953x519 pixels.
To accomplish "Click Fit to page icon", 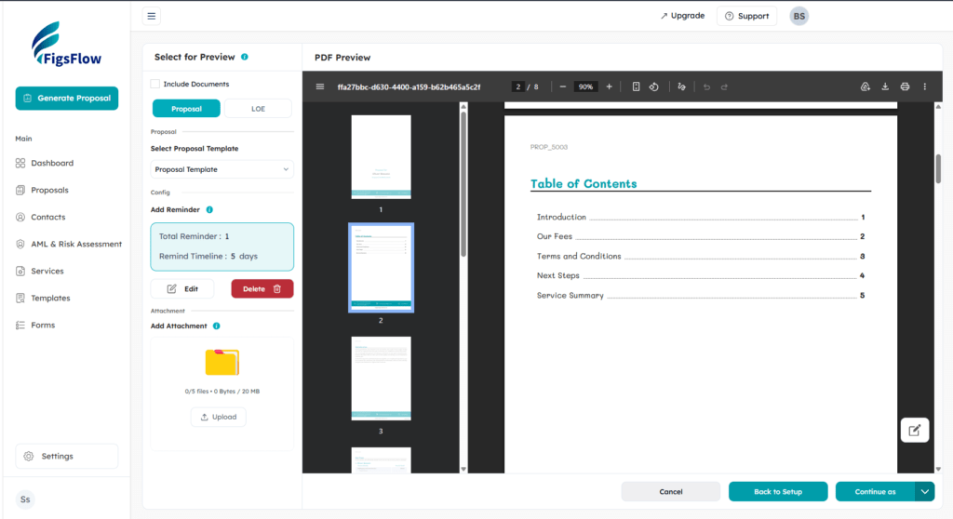I will click(x=636, y=86).
